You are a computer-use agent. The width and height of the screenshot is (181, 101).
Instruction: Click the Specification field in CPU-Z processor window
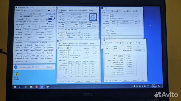pos(81,22)
